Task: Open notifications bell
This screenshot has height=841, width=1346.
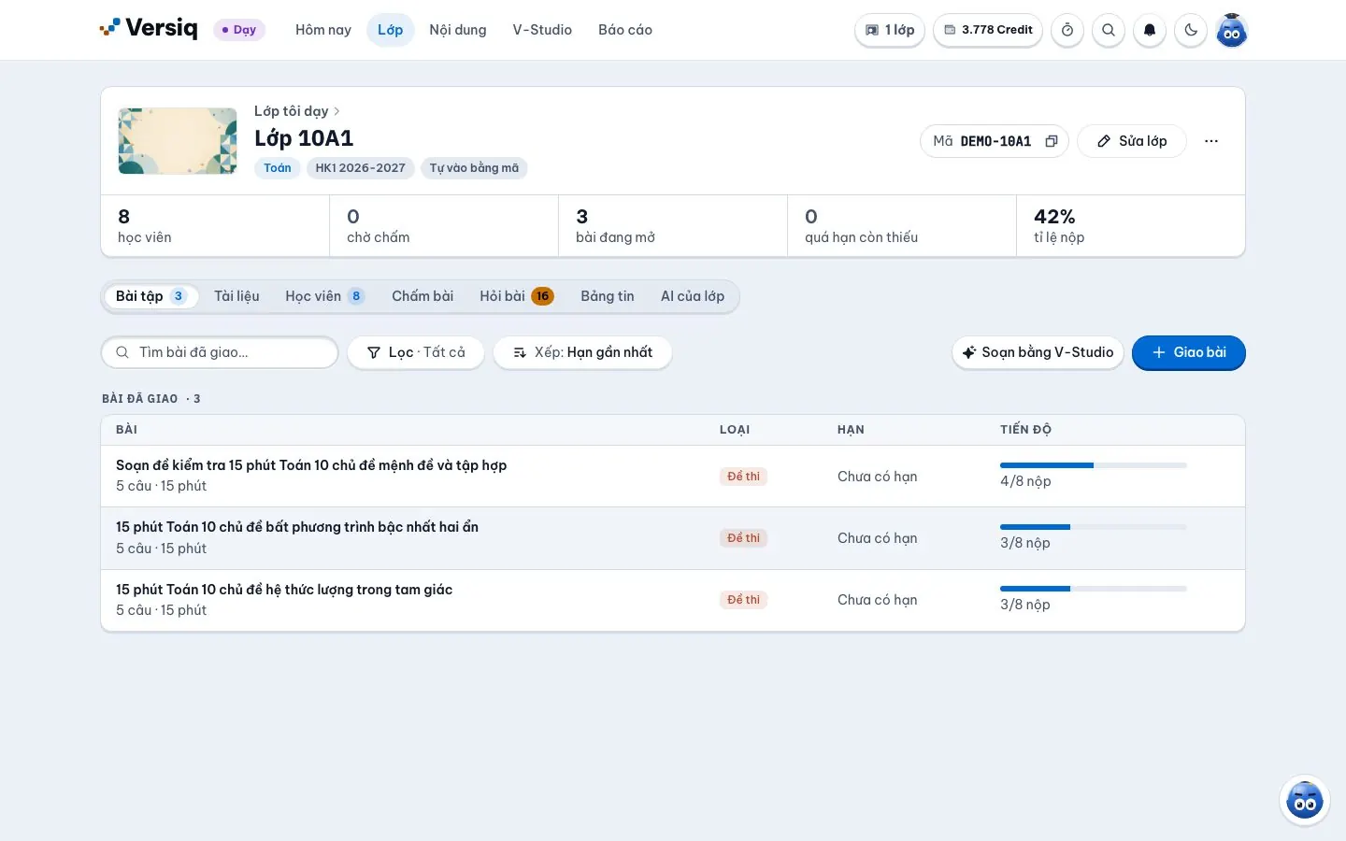Action: coord(1150,30)
